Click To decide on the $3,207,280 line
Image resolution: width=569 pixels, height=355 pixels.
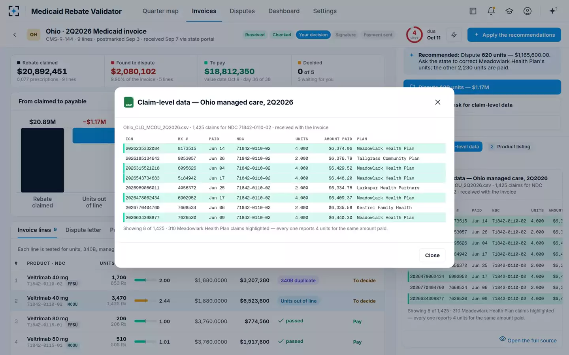364,280
